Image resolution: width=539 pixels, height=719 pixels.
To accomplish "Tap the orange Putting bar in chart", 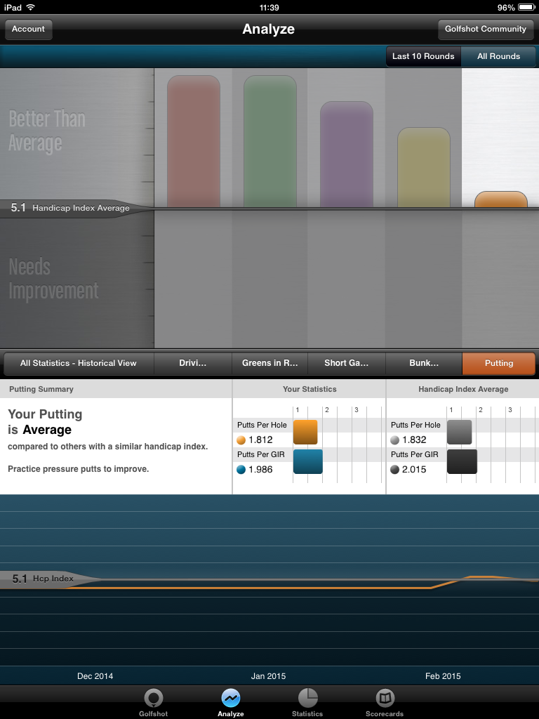I will click(x=500, y=199).
